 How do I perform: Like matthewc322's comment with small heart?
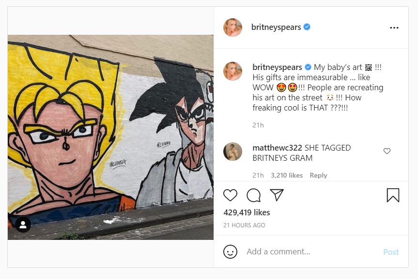click(x=387, y=151)
